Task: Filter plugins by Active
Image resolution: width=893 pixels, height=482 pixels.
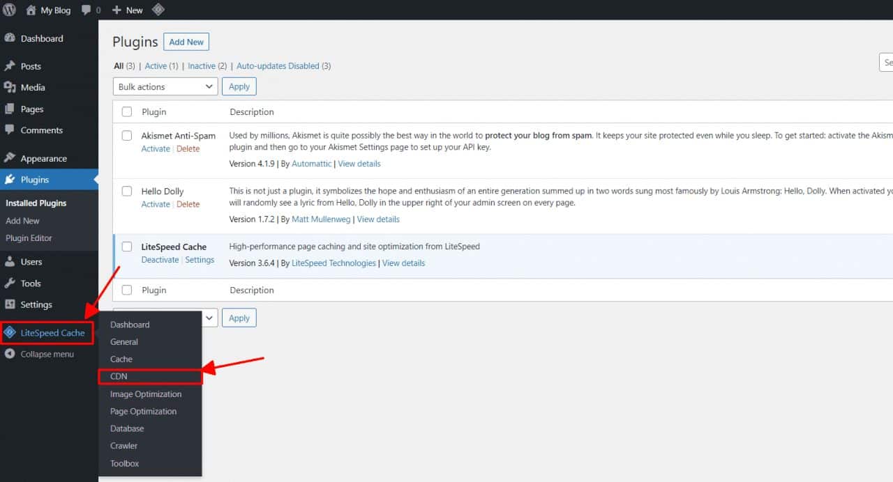Action: coord(156,66)
